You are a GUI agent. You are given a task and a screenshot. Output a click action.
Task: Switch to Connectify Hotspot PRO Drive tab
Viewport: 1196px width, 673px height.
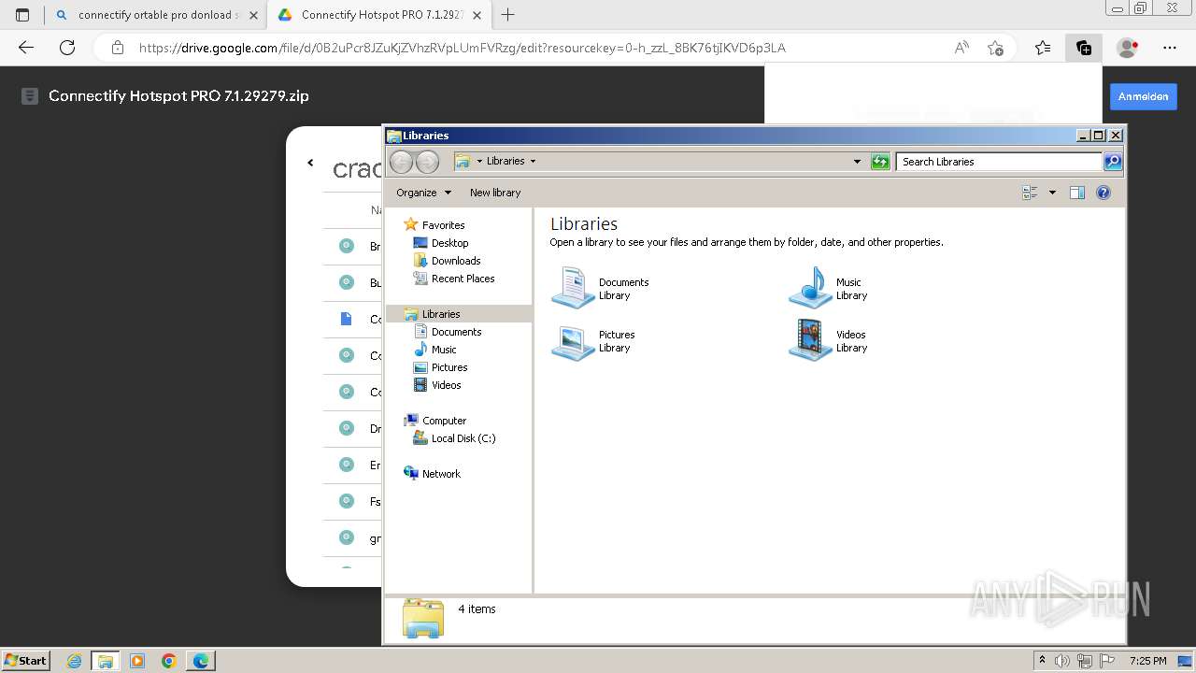[x=378, y=15]
